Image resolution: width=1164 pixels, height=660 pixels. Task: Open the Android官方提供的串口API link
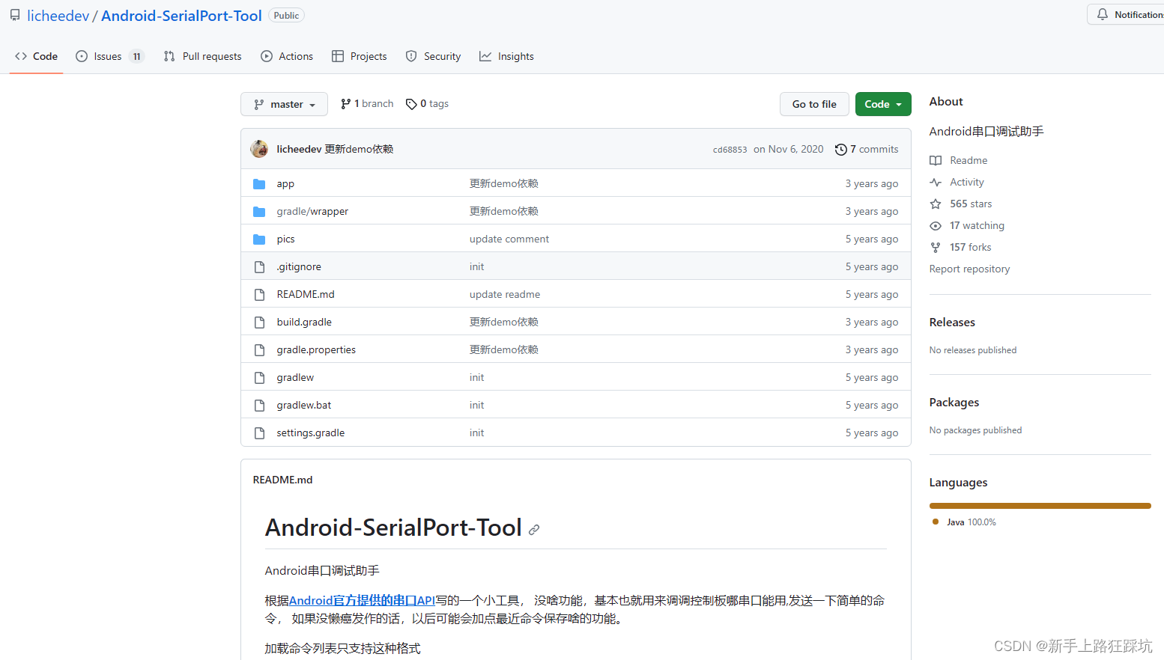[x=362, y=600]
